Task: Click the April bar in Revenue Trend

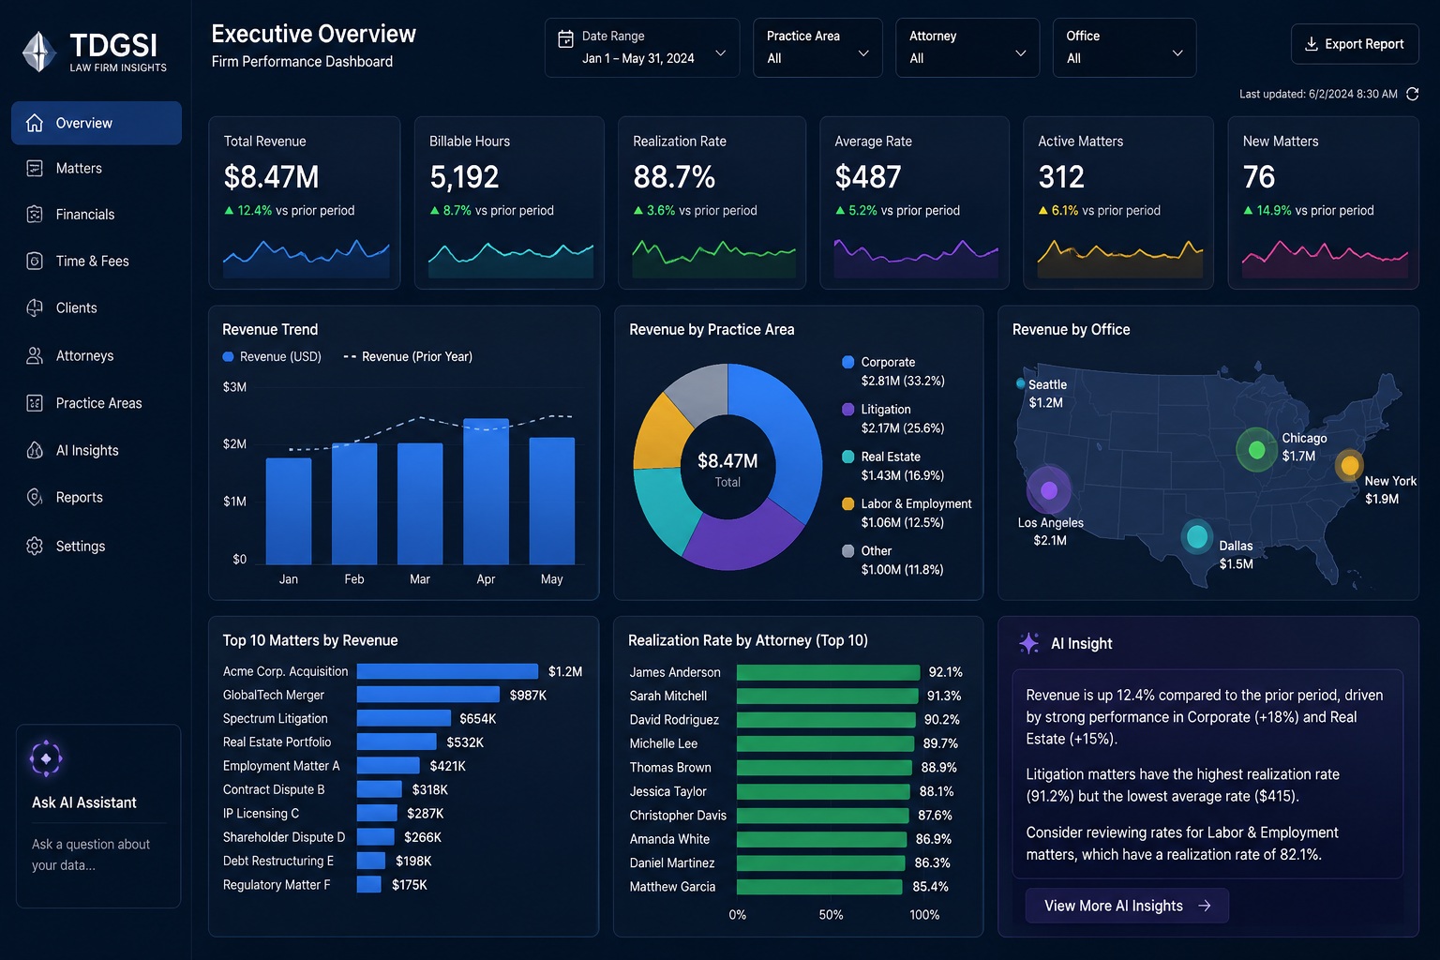Action: pos(487,491)
